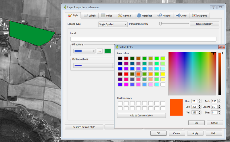Click the ellipsis button in Fill options
The width and height of the screenshot is (230, 142).
tap(100, 51)
